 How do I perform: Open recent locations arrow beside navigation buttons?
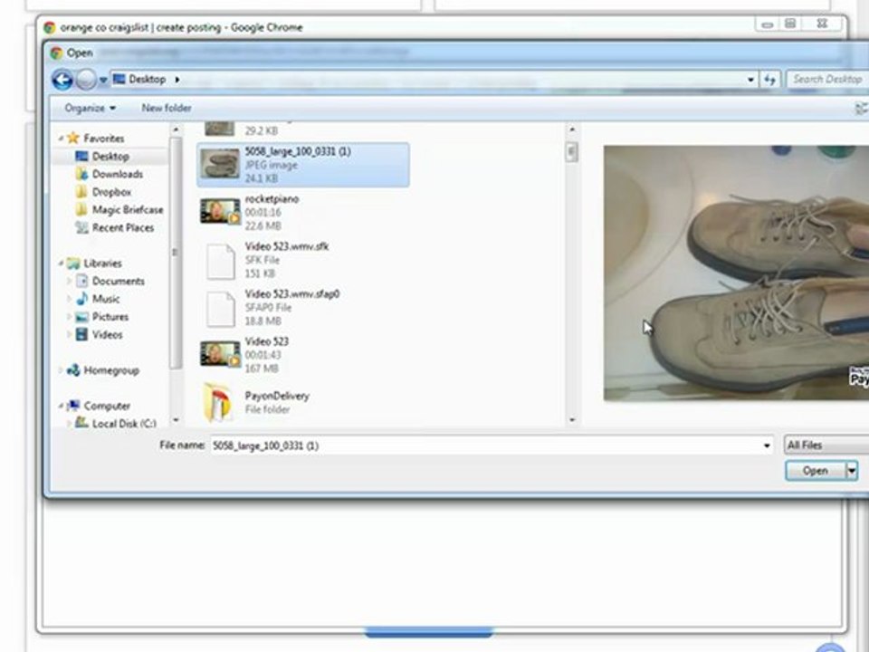(x=103, y=80)
